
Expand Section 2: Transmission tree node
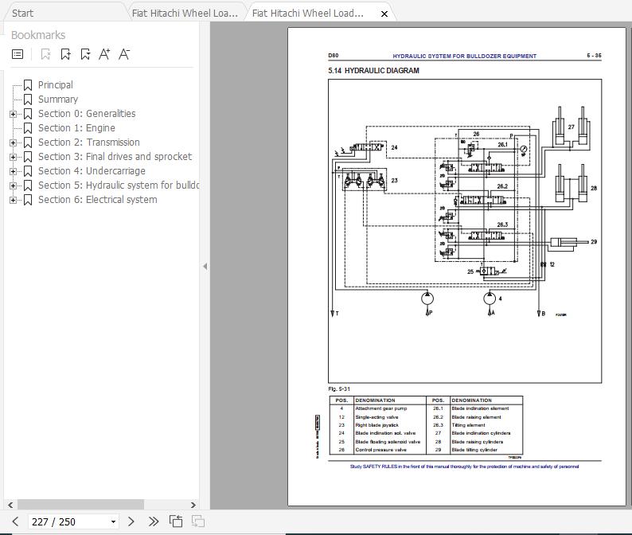(13, 143)
